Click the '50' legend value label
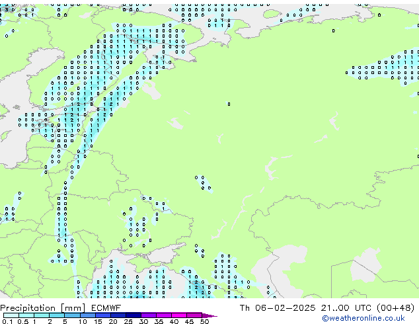 [x=204, y=321]
